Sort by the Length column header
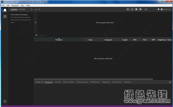Viewport: 173px width, 107px height. pos(125,40)
